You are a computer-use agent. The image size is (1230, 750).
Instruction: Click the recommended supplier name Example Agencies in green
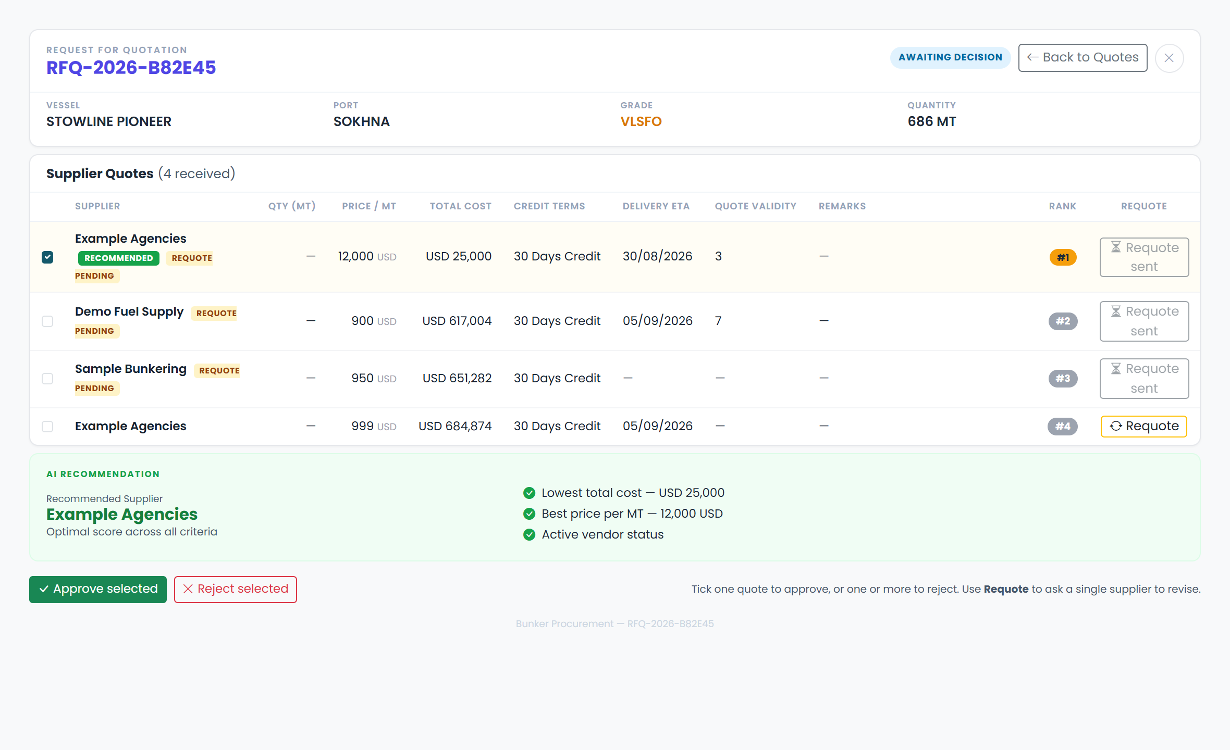(x=122, y=514)
